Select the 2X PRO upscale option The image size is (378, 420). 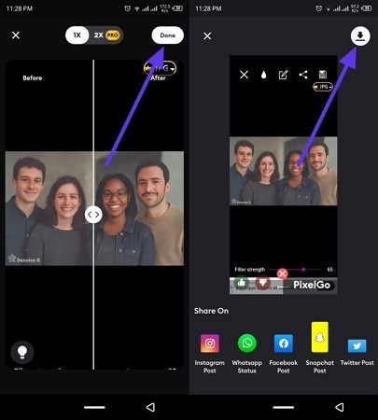point(106,35)
